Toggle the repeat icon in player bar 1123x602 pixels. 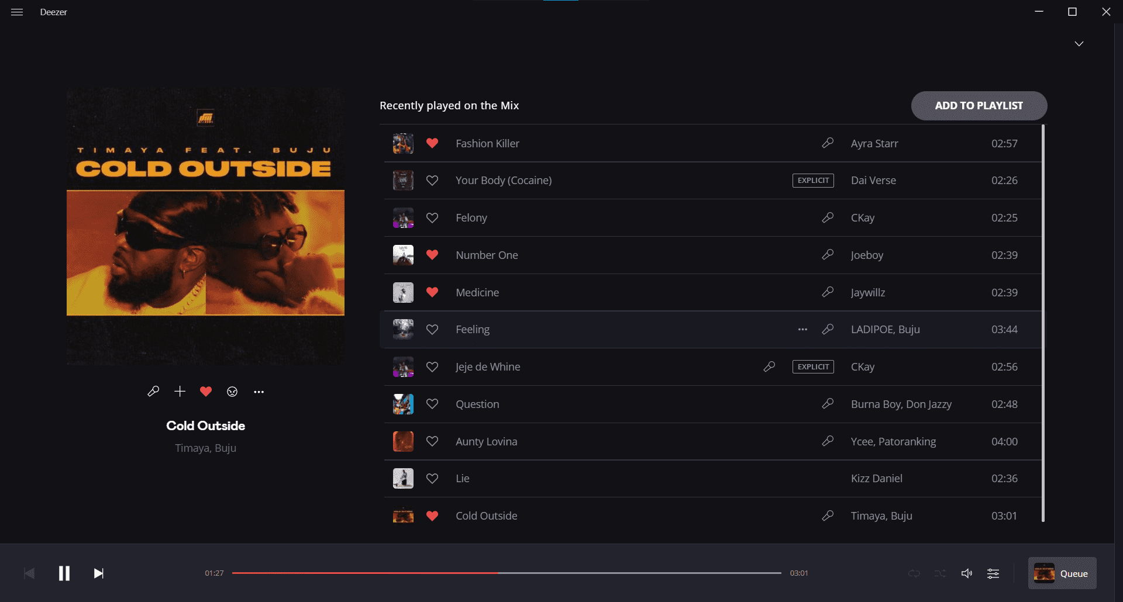point(914,573)
